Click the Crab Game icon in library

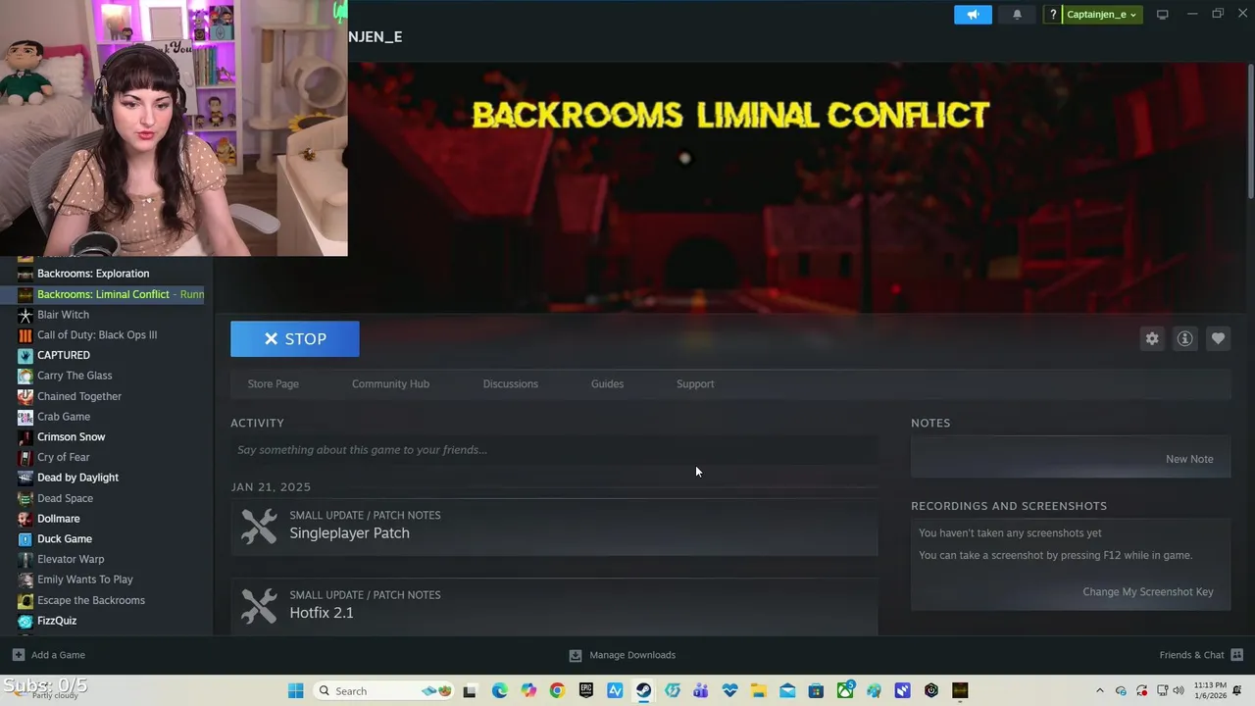click(25, 417)
